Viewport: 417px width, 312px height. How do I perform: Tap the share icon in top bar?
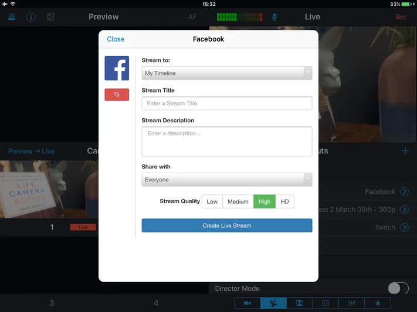point(50,17)
